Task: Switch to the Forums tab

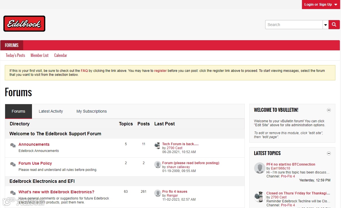Action: tap(18, 111)
